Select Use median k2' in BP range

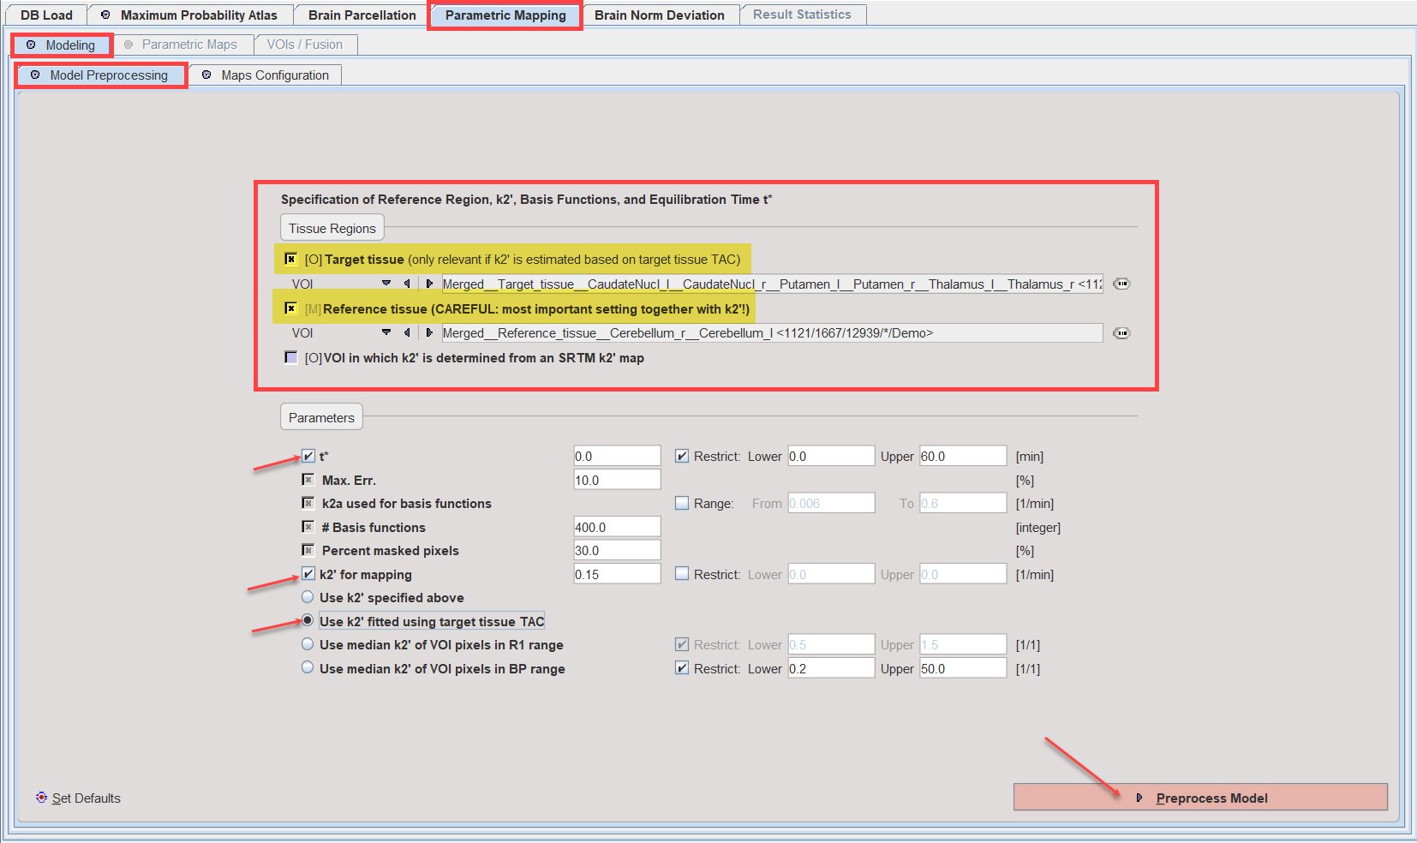pyautogui.click(x=308, y=667)
